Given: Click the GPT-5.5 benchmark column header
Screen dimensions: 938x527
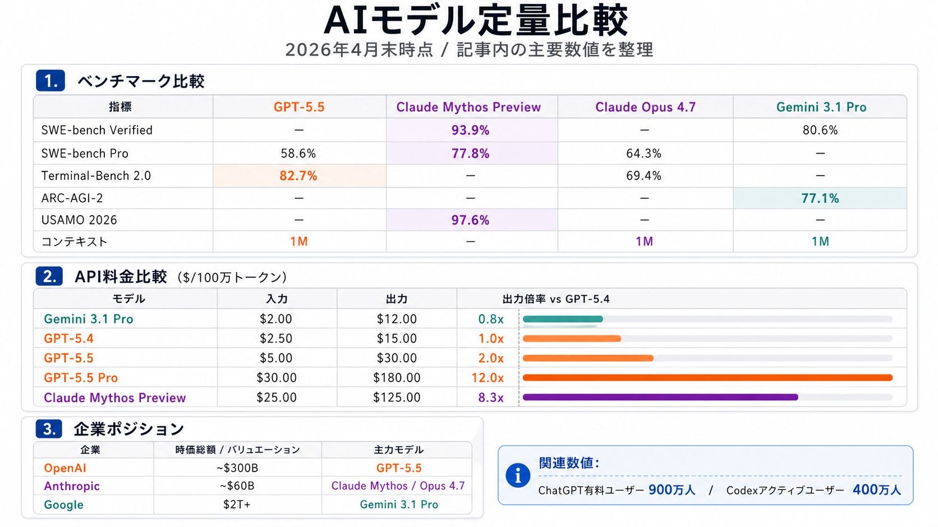Looking at the screenshot, I should tap(299, 107).
